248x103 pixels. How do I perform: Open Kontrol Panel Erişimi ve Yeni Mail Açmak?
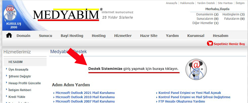[190, 93]
